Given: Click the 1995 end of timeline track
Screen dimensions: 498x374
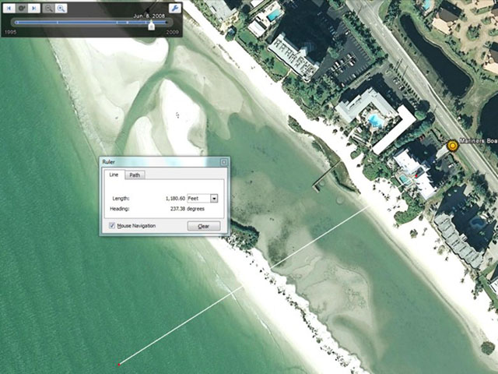Looking at the screenshot, I should tap(15, 23).
